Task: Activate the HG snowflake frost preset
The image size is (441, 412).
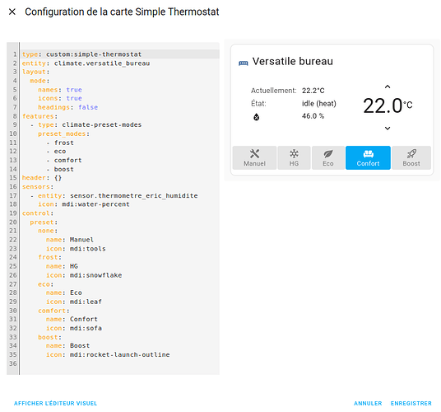Action: click(294, 157)
